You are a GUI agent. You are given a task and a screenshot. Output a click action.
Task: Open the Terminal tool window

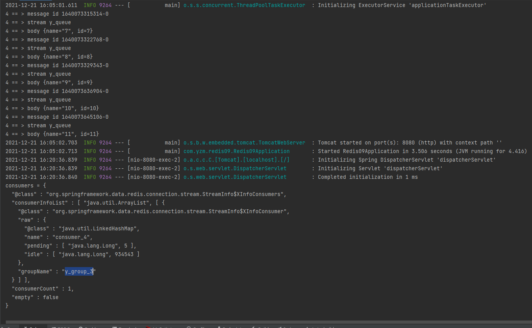(125, 326)
